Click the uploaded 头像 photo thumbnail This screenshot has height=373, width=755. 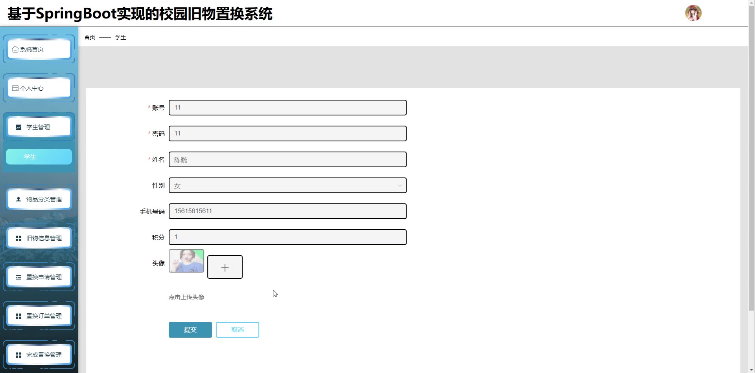[x=186, y=261]
